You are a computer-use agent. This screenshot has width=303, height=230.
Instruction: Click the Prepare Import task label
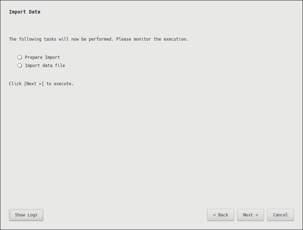tap(42, 57)
